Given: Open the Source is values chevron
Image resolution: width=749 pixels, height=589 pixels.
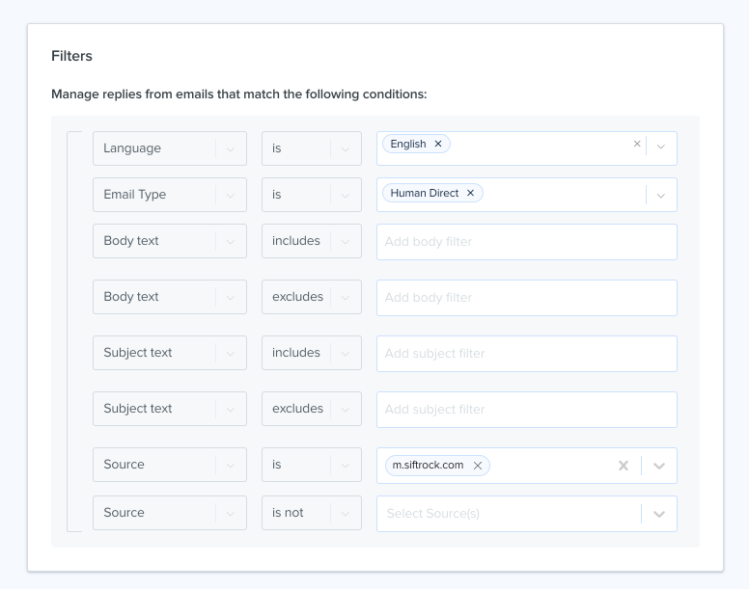Looking at the screenshot, I should [x=659, y=466].
